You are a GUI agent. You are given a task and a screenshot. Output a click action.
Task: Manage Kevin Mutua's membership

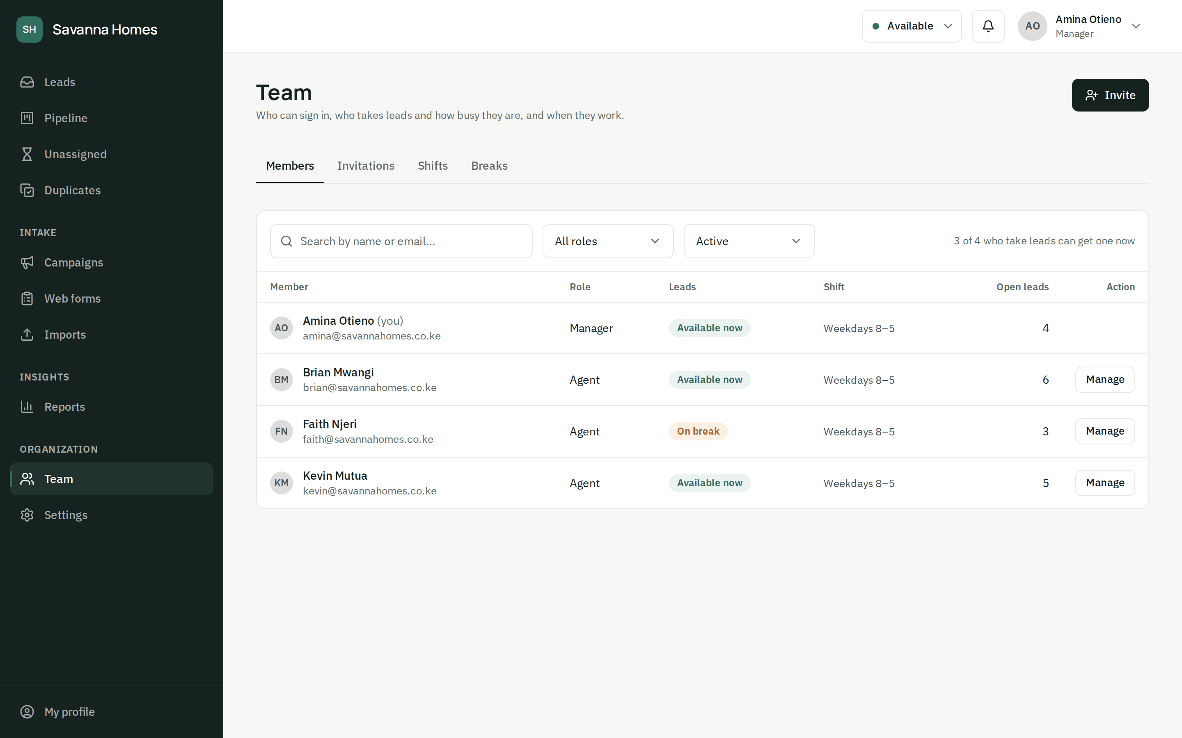pyautogui.click(x=1104, y=483)
